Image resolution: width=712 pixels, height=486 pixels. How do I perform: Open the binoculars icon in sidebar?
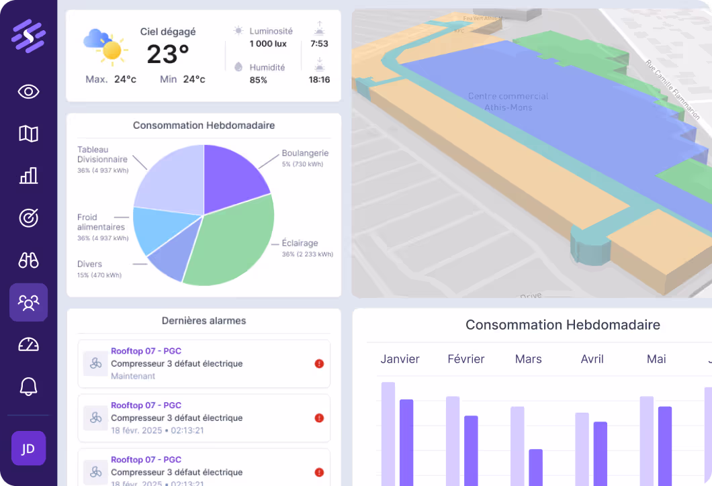click(28, 260)
